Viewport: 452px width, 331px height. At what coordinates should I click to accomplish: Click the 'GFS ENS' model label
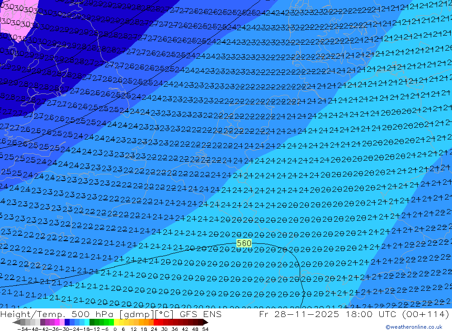point(201,314)
